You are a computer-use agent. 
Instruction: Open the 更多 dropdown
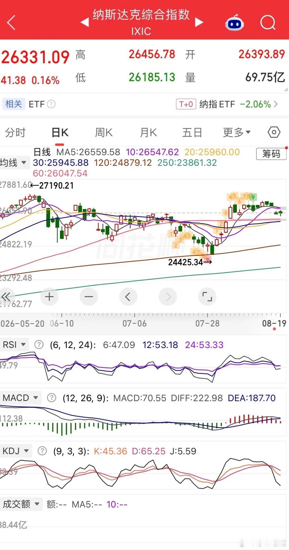[x=237, y=132]
